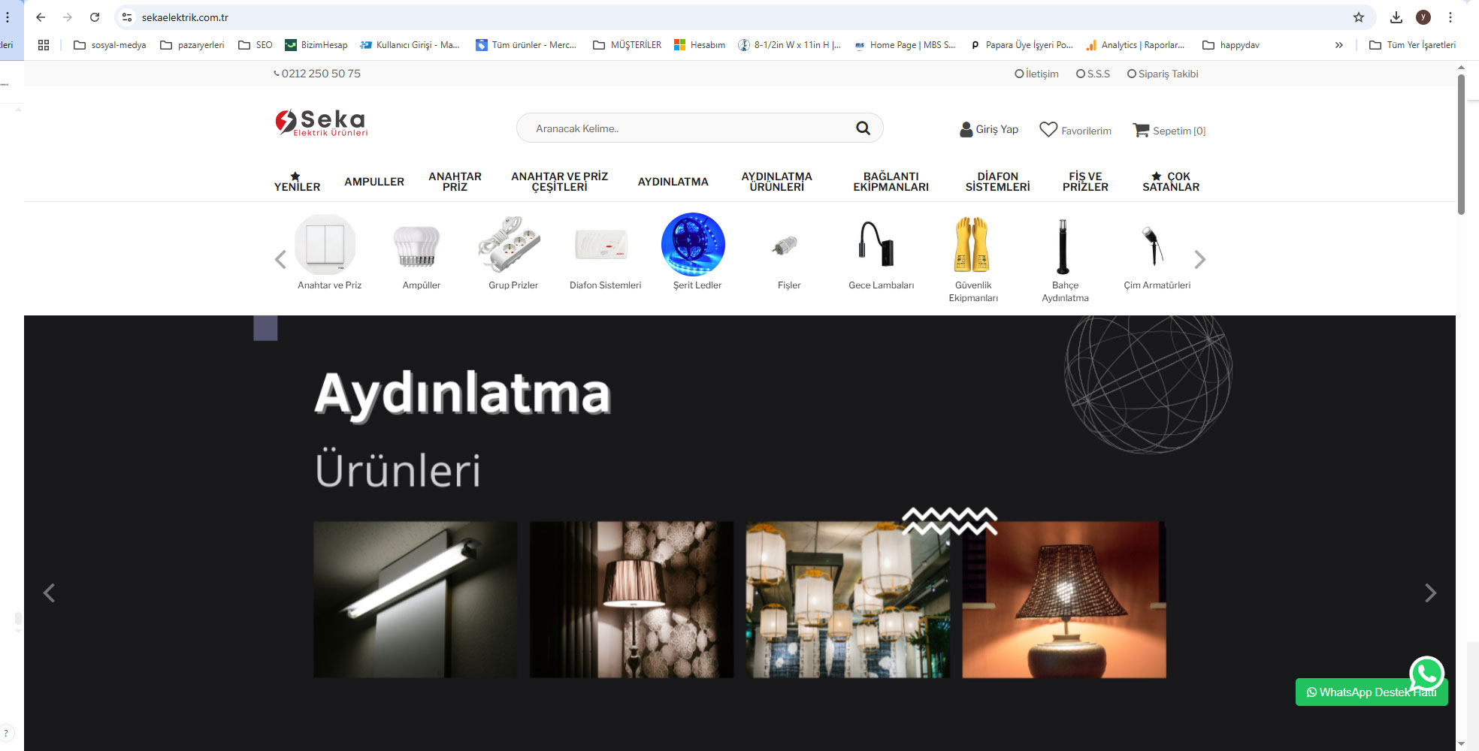Viewport: 1479px width, 751px height.
Task: Open the Sepetim shopping cart
Action: point(1140,130)
